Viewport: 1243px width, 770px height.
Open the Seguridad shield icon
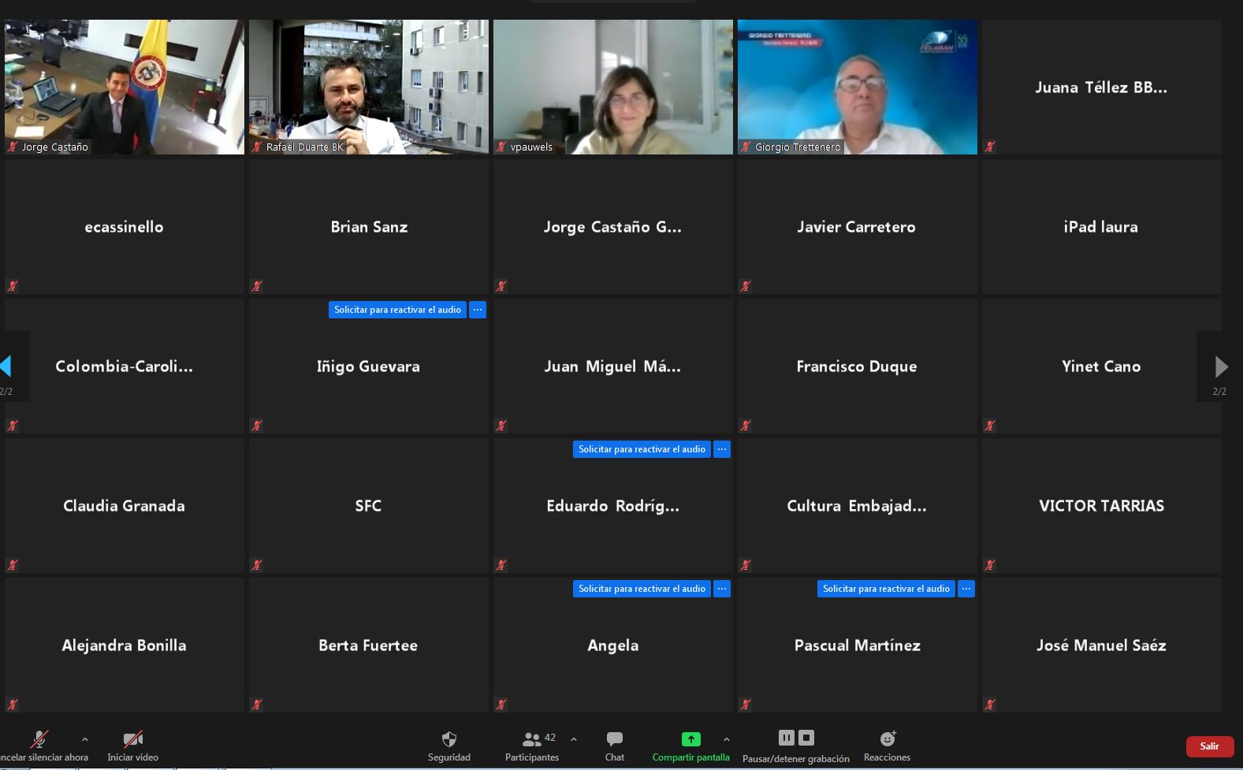(448, 739)
